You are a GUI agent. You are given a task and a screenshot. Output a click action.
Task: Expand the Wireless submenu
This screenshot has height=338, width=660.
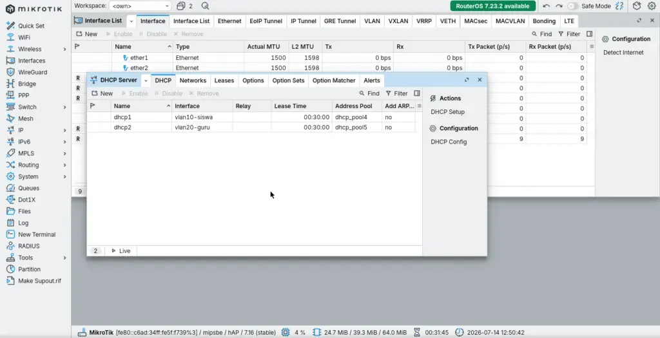(65, 49)
